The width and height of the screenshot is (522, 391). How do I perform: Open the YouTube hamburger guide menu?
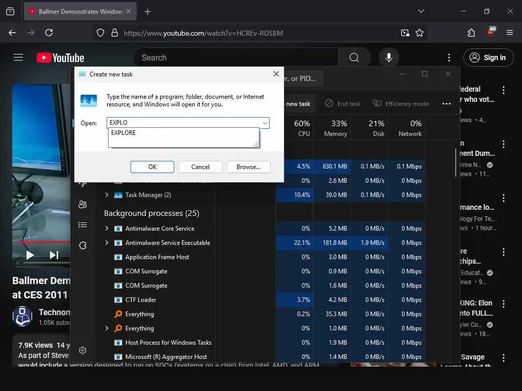(18, 58)
